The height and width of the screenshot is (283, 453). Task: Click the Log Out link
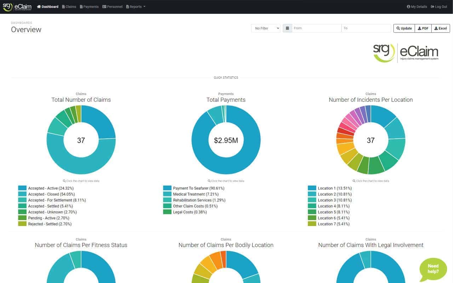(439, 7)
